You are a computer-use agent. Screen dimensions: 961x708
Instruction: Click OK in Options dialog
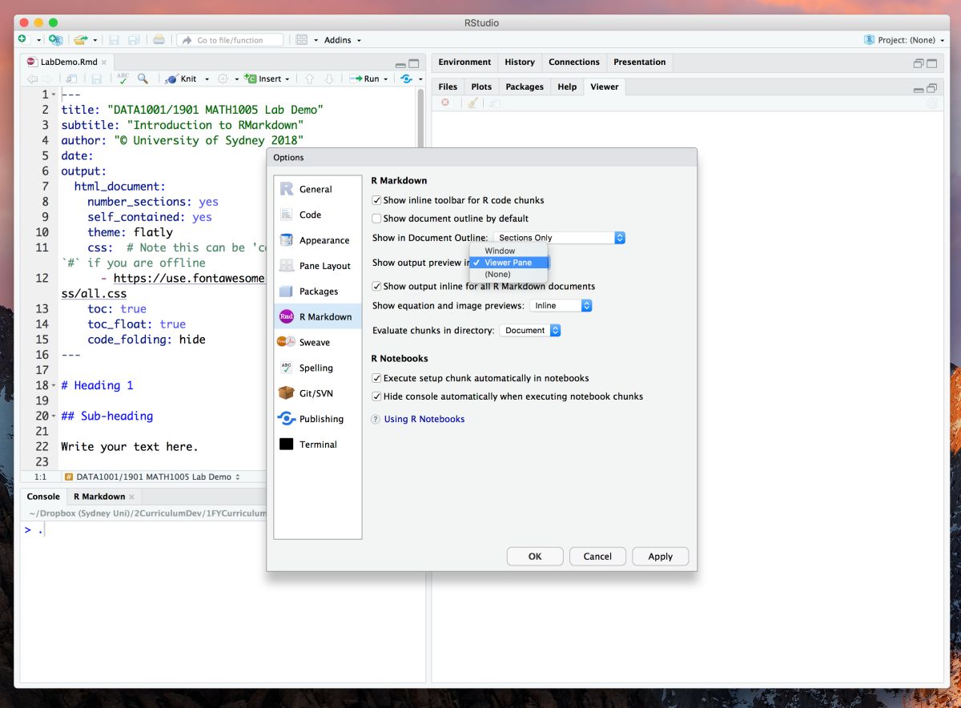(535, 556)
